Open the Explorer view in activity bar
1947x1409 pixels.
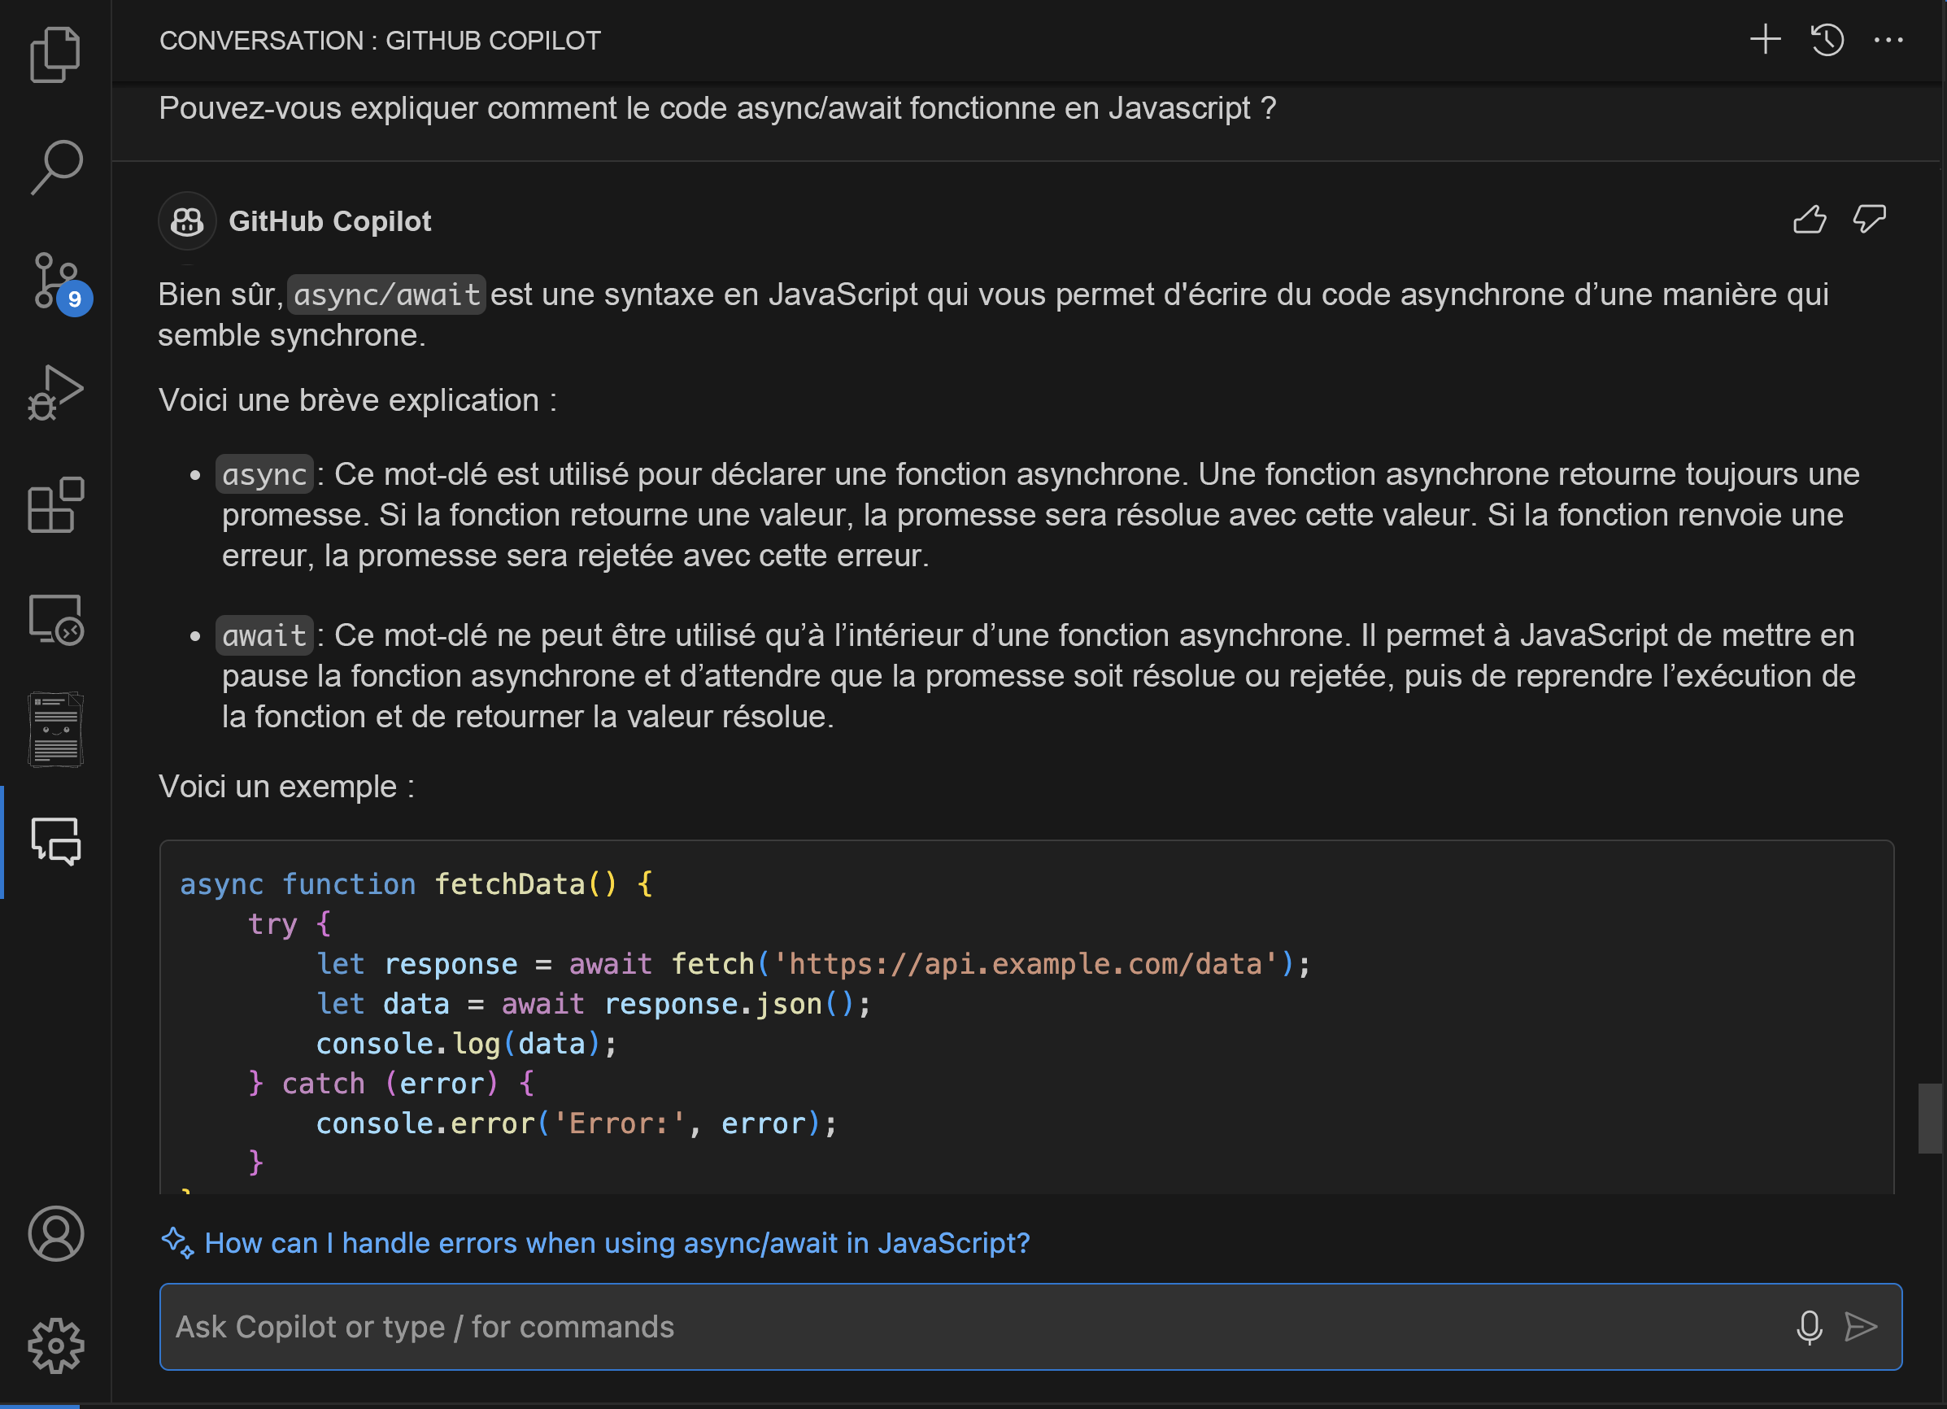56,55
